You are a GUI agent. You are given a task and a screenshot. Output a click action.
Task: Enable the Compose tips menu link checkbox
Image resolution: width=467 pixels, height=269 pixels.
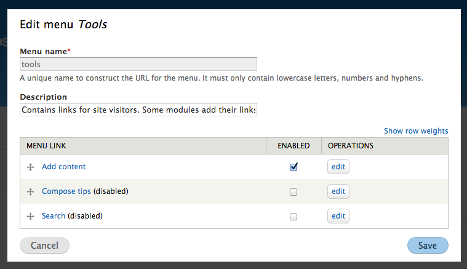pyautogui.click(x=293, y=192)
